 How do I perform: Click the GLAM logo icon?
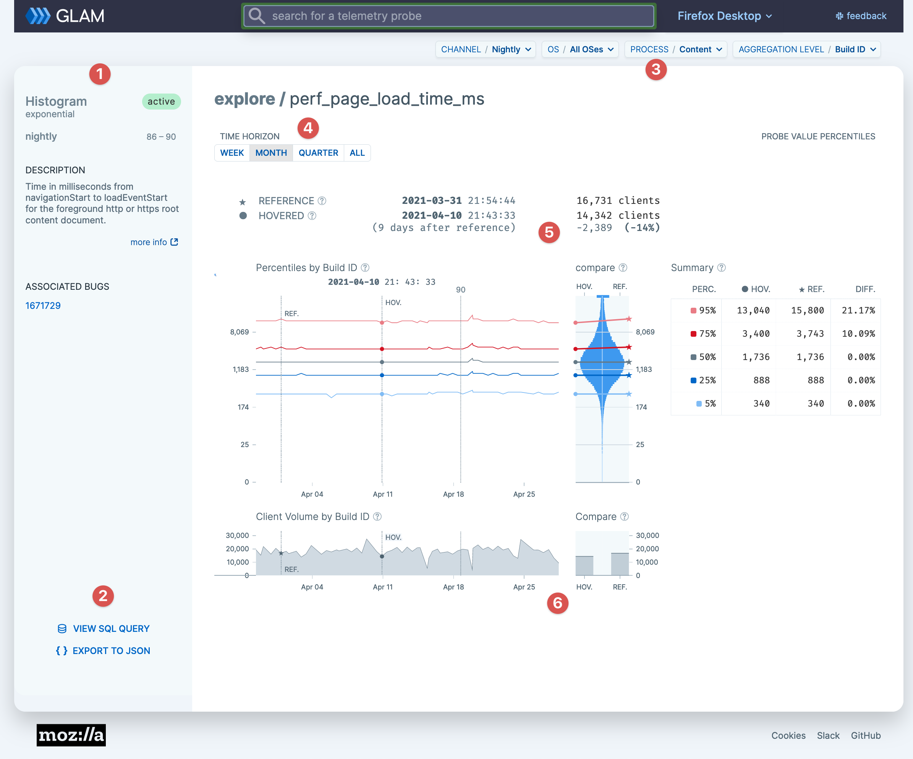[x=38, y=16]
